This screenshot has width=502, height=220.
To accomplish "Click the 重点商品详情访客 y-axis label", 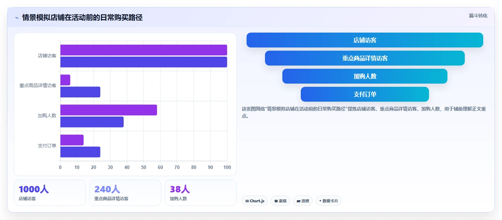I will point(38,86).
